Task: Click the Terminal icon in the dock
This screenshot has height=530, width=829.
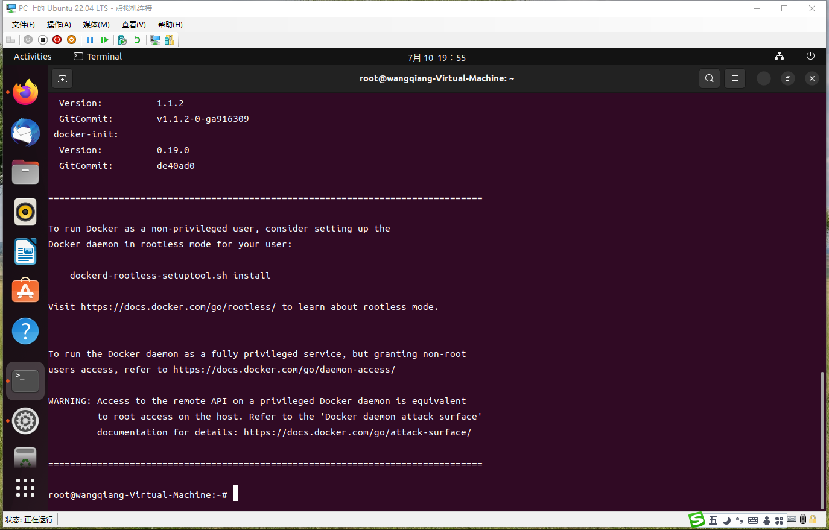Action: pyautogui.click(x=25, y=381)
